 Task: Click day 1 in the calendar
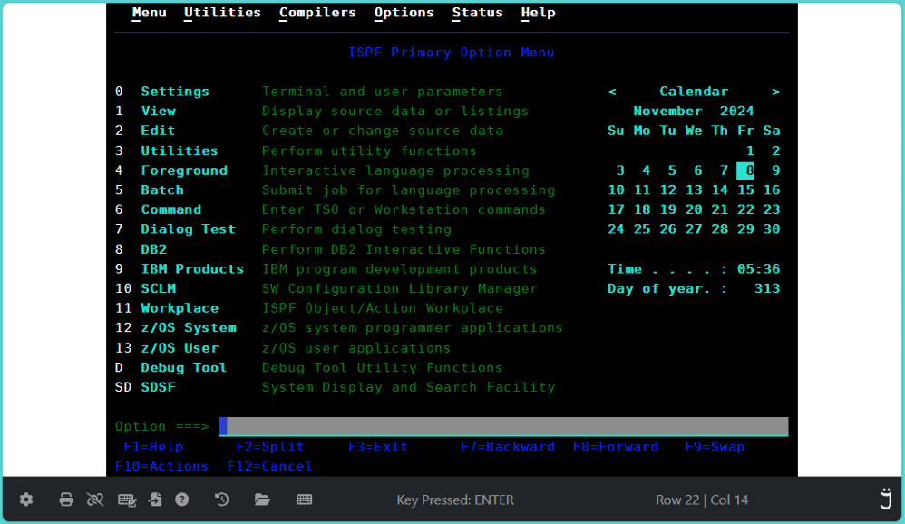750,150
